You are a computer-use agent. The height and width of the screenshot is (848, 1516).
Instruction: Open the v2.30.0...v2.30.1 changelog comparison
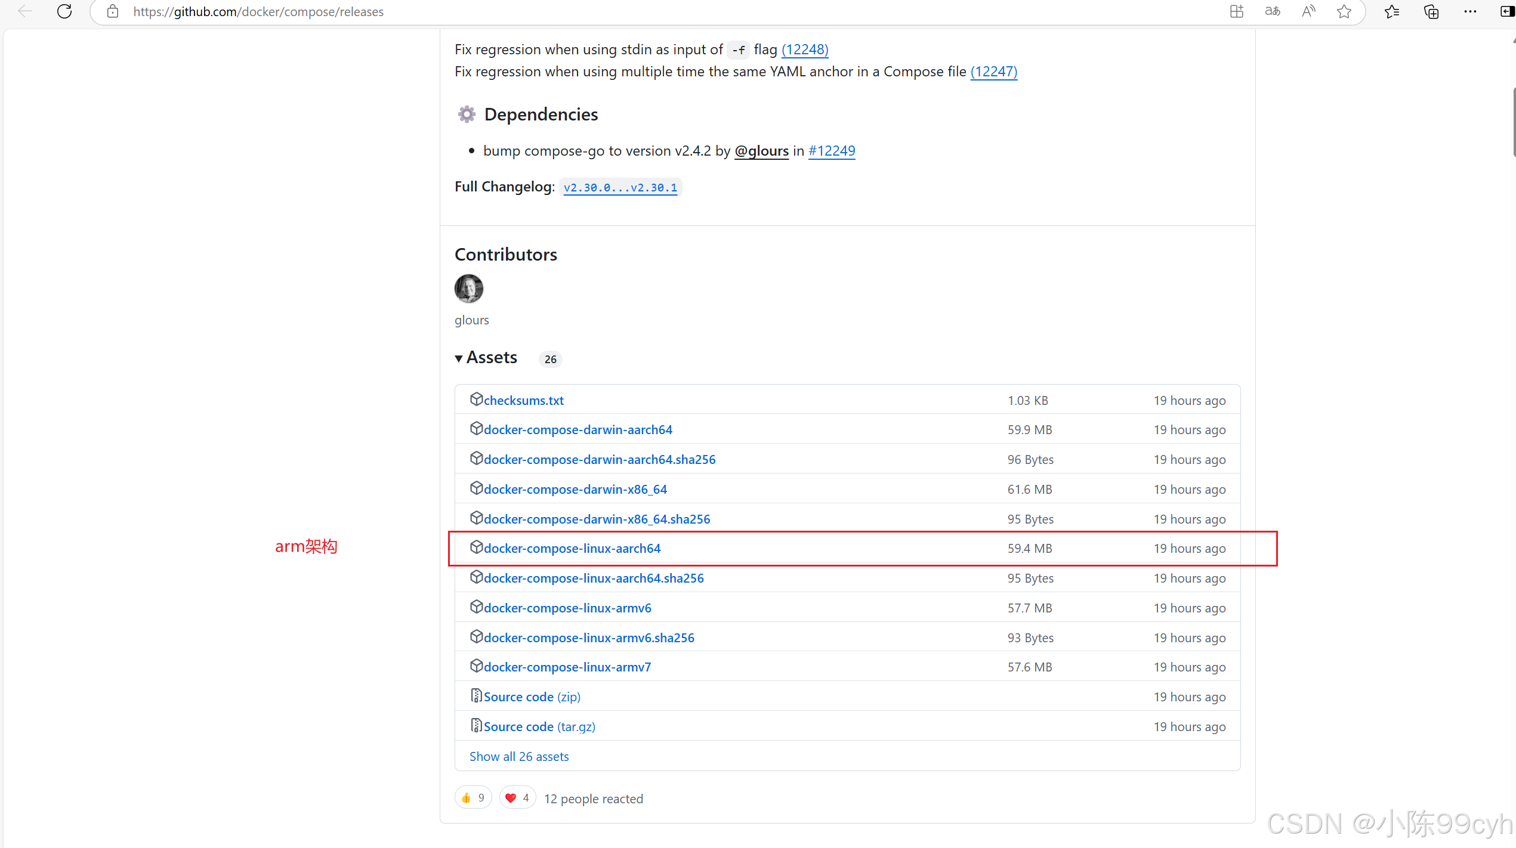[620, 187]
